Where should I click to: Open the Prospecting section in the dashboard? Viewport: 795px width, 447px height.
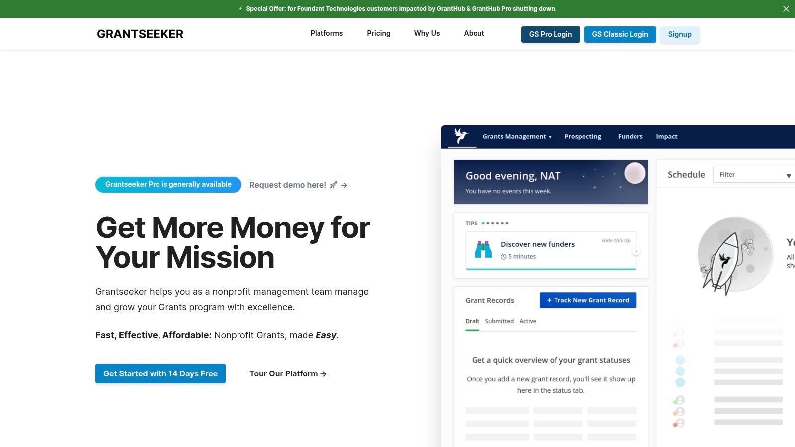pos(582,136)
